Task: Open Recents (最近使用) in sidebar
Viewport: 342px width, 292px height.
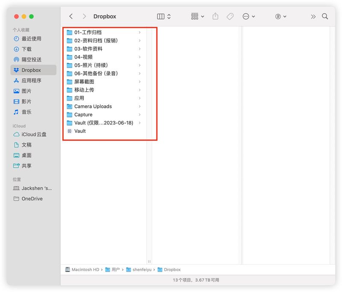Action: [x=33, y=38]
